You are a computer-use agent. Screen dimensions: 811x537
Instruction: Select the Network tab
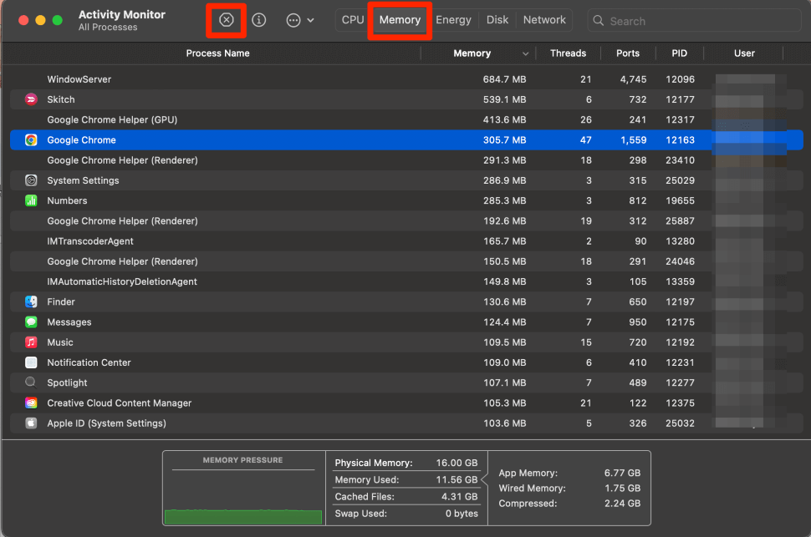[x=544, y=20]
